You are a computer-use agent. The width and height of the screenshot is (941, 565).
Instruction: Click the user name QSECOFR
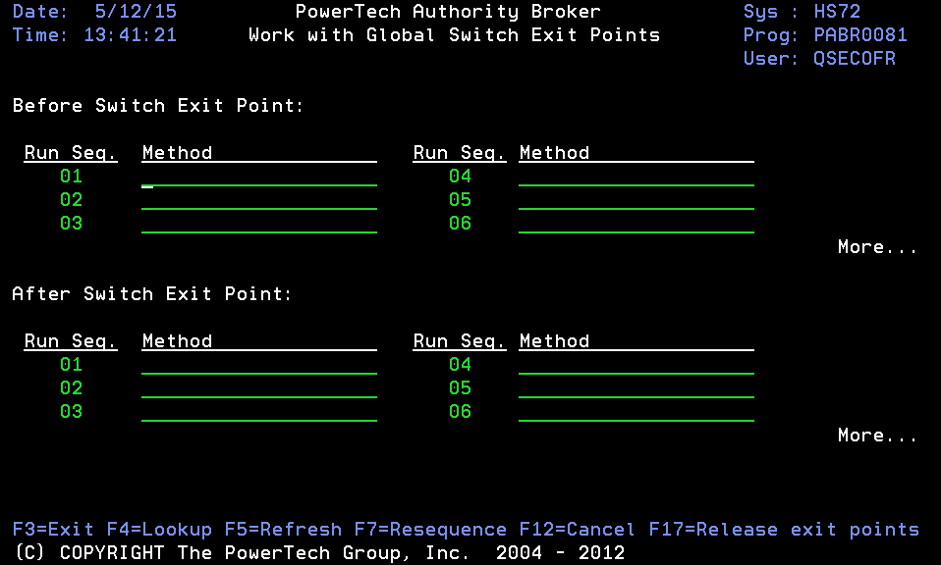tap(855, 58)
